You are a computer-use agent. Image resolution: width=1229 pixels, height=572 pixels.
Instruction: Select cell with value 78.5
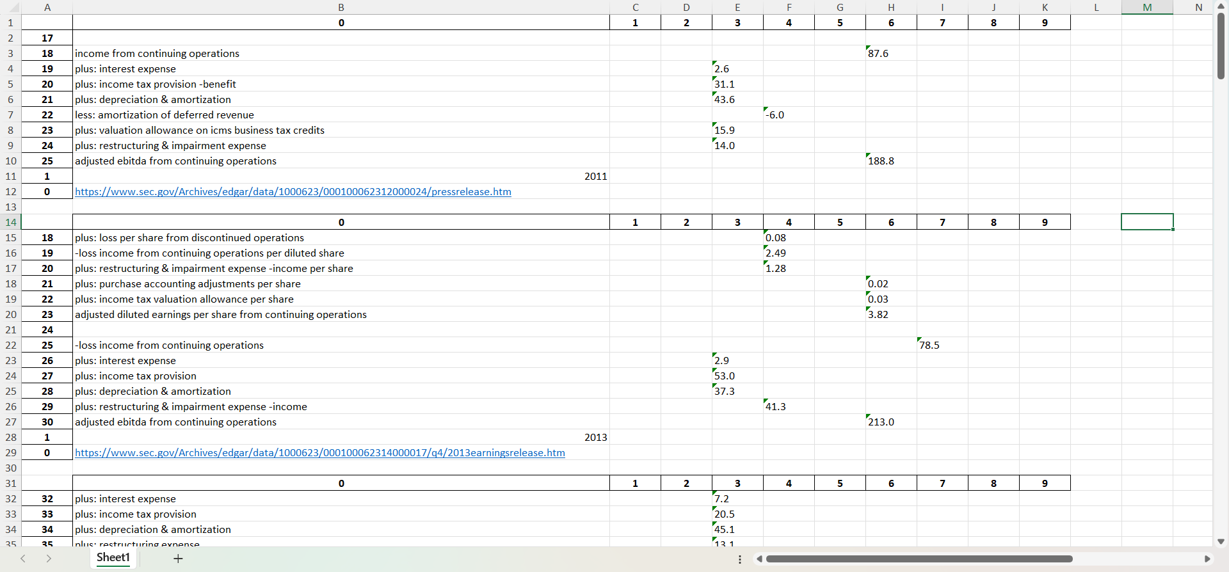(x=942, y=345)
